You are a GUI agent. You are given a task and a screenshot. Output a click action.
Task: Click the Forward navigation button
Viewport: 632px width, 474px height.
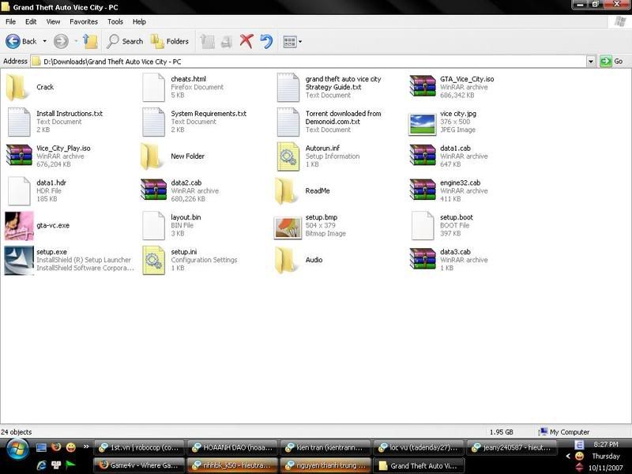tap(61, 41)
